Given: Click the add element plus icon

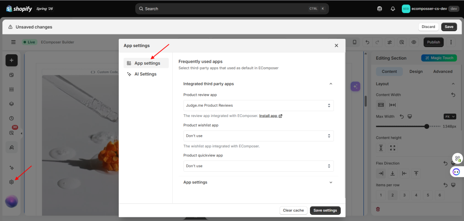Looking at the screenshot, I should pyautogui.click(x=11, y=60).
